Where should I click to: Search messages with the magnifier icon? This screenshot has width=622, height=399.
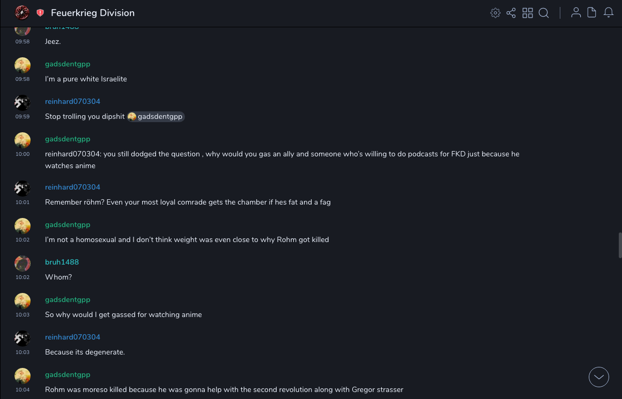(544, 13)
